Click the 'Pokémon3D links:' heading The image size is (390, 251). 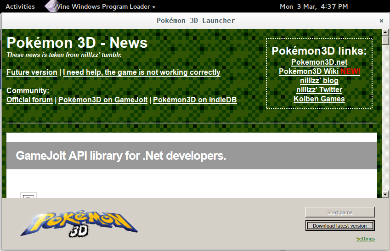[x=319, y=51]
